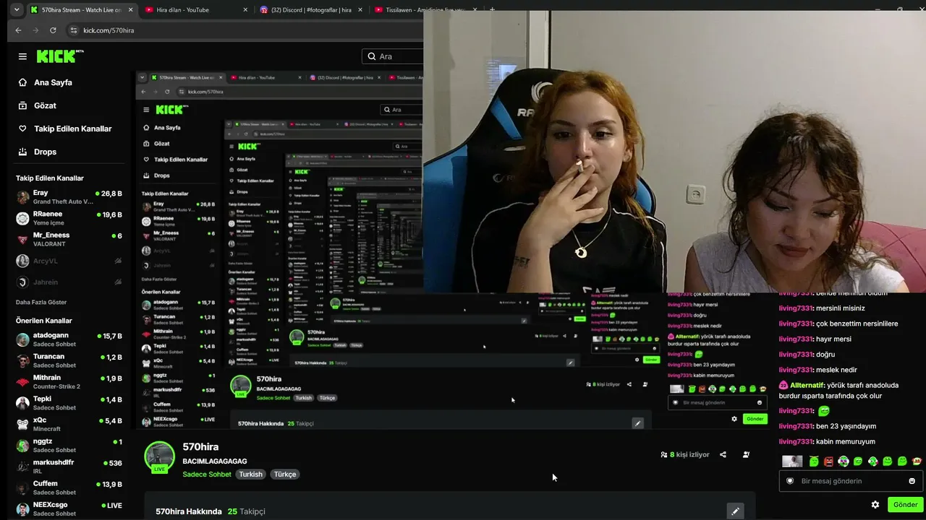This screenshot has width=926, height=520.
Task: Click the follow-user icon right of the share icon
Action: (746, 454)
